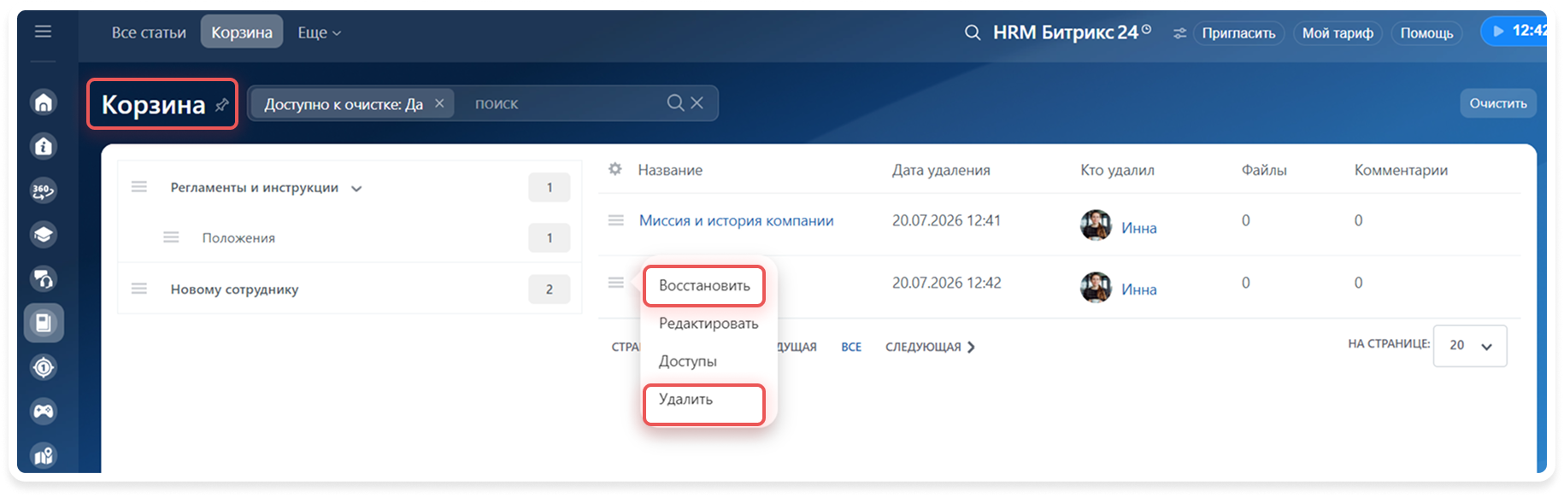Click the count badge 2 for Новому сотруднику

tap(549, 289)
